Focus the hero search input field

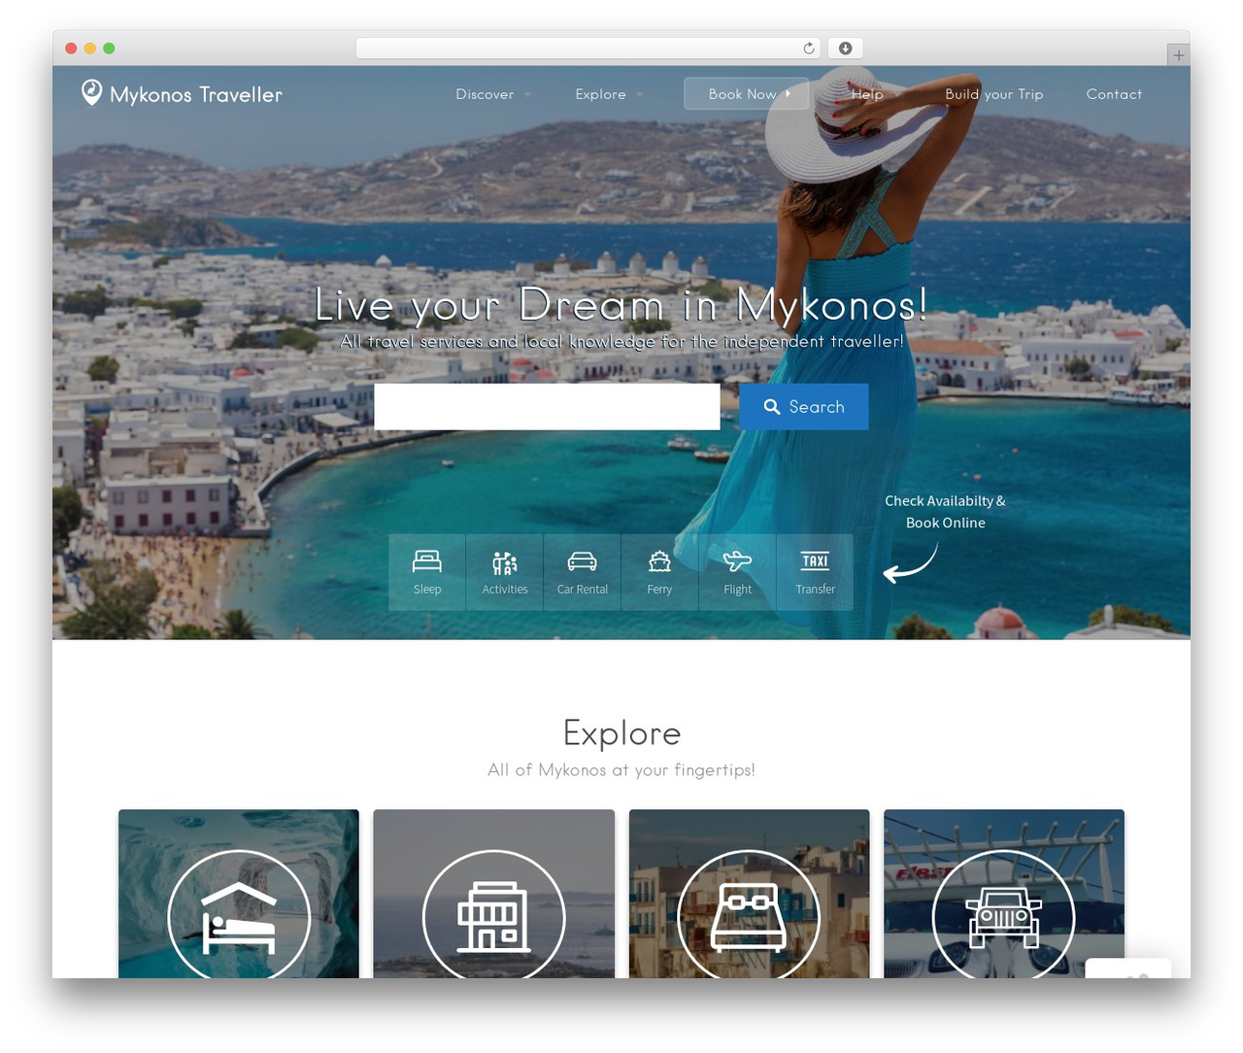pos(547,407)
